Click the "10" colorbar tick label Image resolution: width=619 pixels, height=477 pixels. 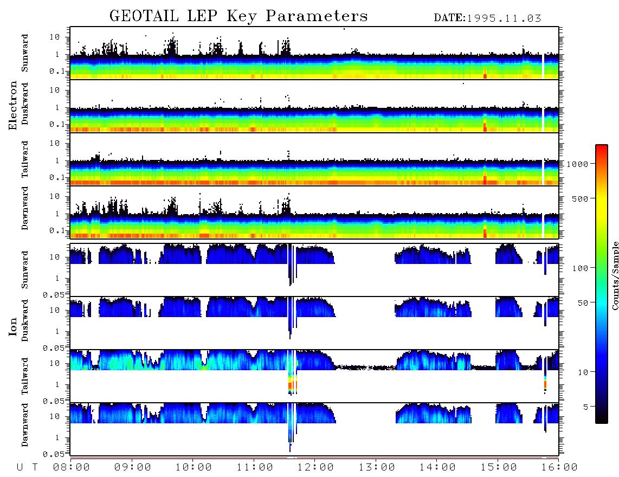[x=583, y=372]
